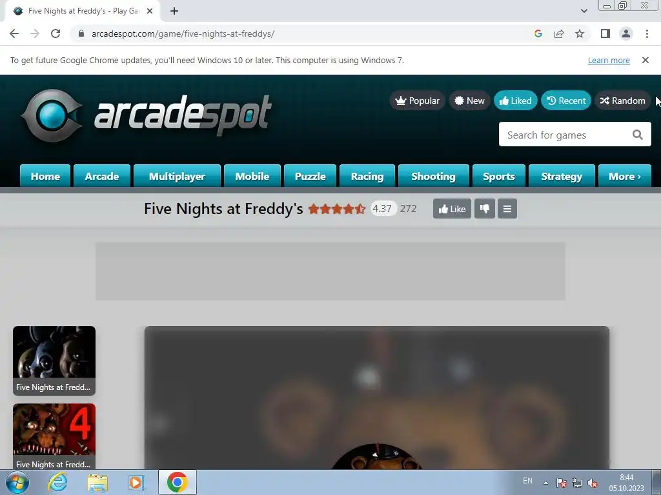Image resolution: width=661 pixels, height=495 pixels.
Task: Expand the tab search chevron
Action: coord(584,11)
